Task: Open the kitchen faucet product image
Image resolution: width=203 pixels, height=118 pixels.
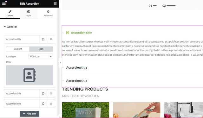Action: tap(184, 110)
